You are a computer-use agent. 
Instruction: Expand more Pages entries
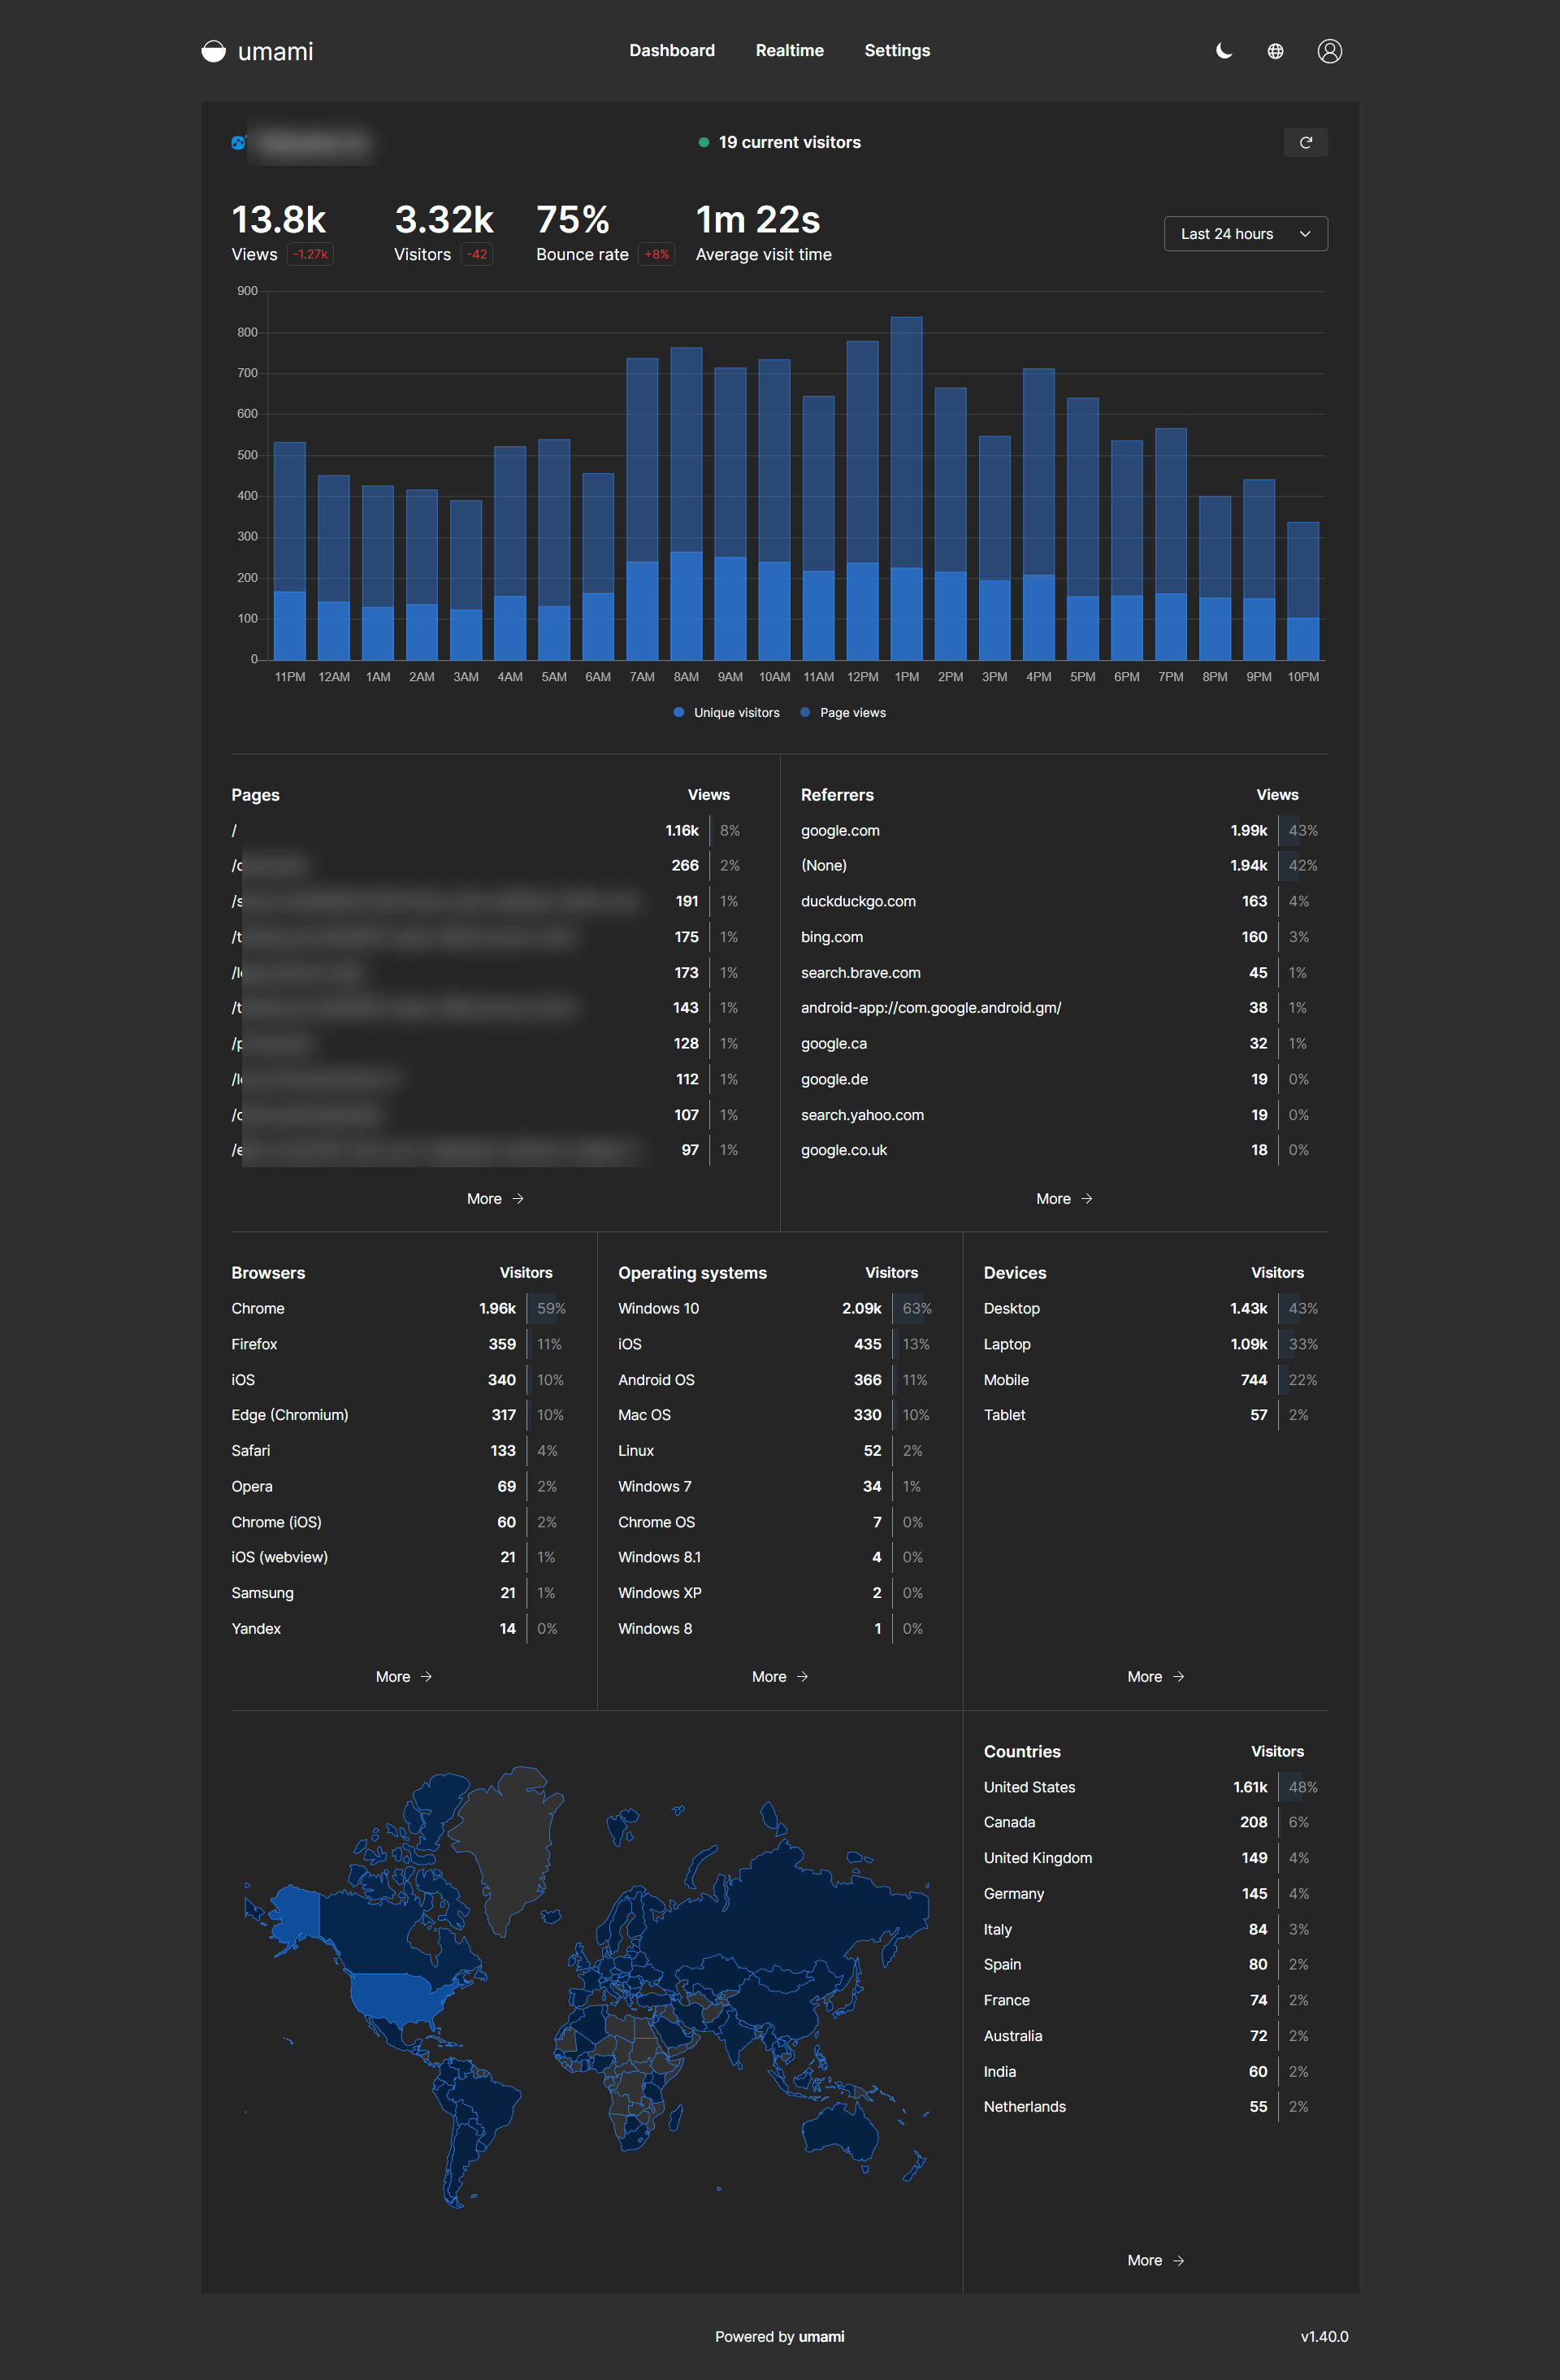click(x=496, y=1198)
